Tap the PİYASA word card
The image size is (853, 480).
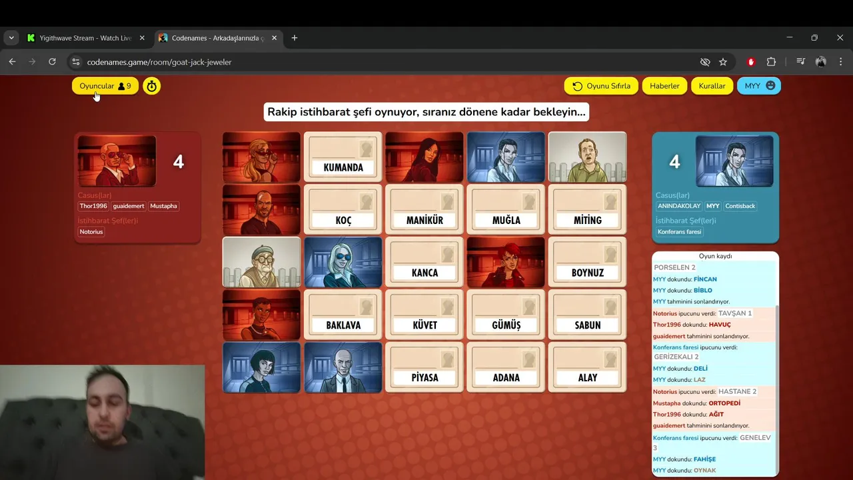coord(425,367)
